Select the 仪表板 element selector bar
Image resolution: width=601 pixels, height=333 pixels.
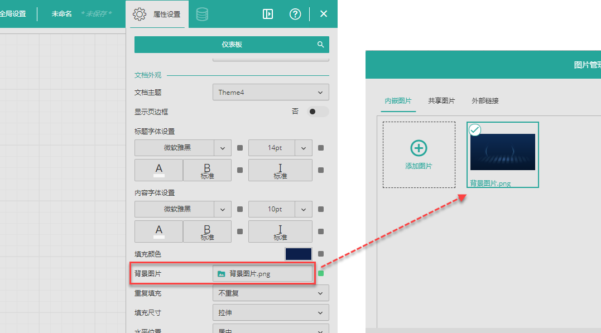click(232, 45)
